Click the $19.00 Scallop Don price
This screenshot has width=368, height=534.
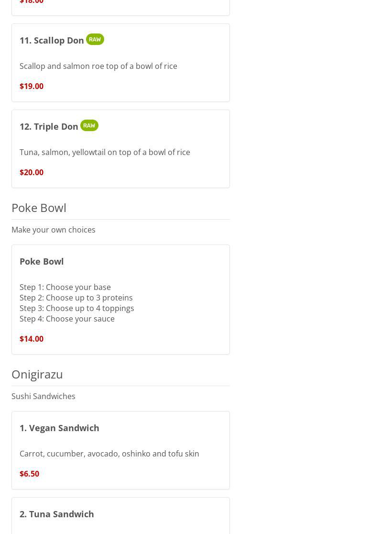click(x=32, y=86)
